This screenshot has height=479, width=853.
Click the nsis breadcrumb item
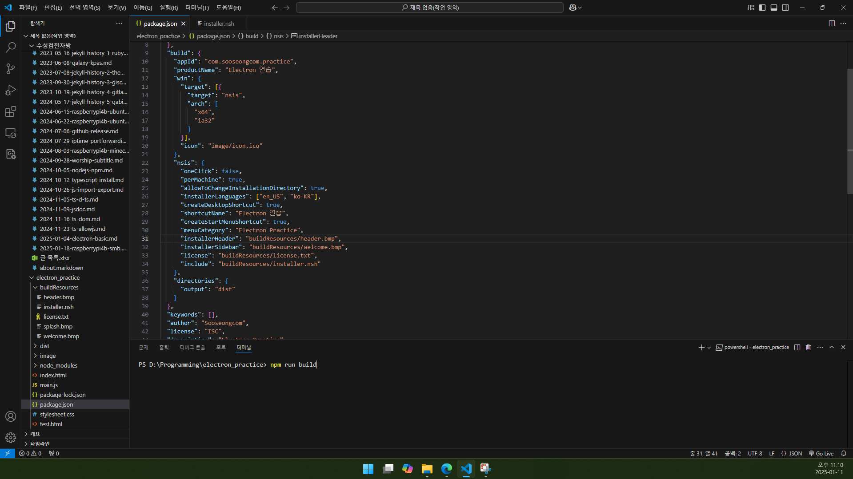pos(275,36)
